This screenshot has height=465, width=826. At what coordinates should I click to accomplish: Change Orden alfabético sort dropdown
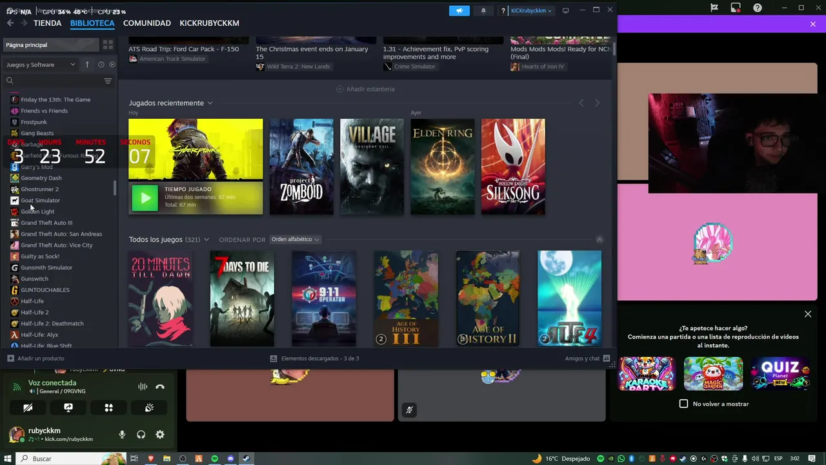[295, 240]
